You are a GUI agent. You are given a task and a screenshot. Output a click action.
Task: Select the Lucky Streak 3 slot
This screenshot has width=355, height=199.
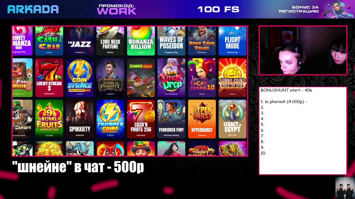pos(49,78)
